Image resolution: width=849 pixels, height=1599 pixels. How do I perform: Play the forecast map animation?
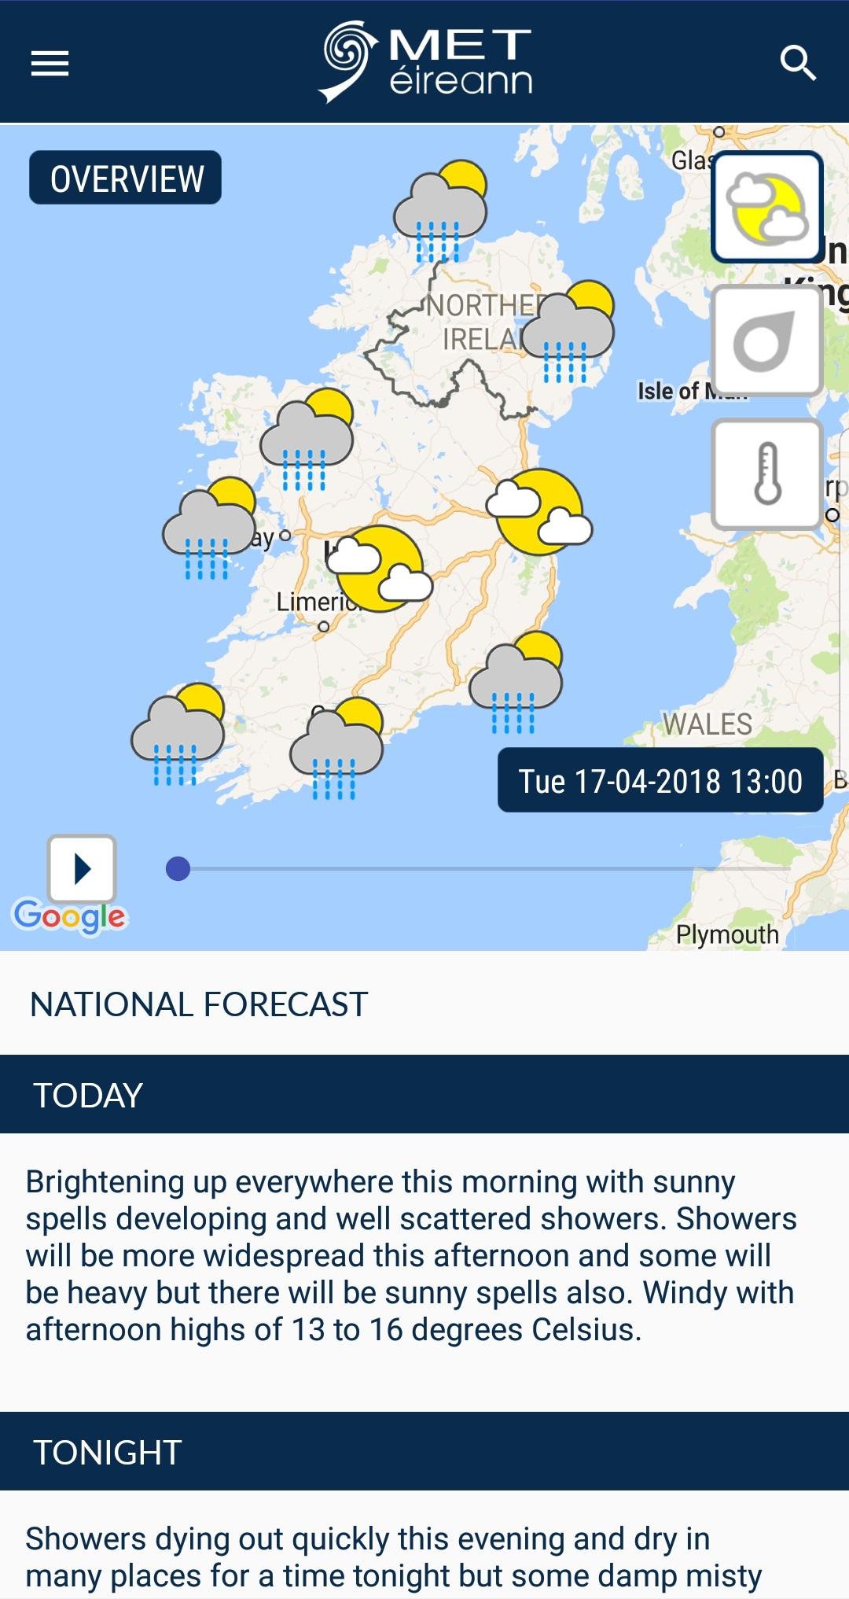(82, 869)
